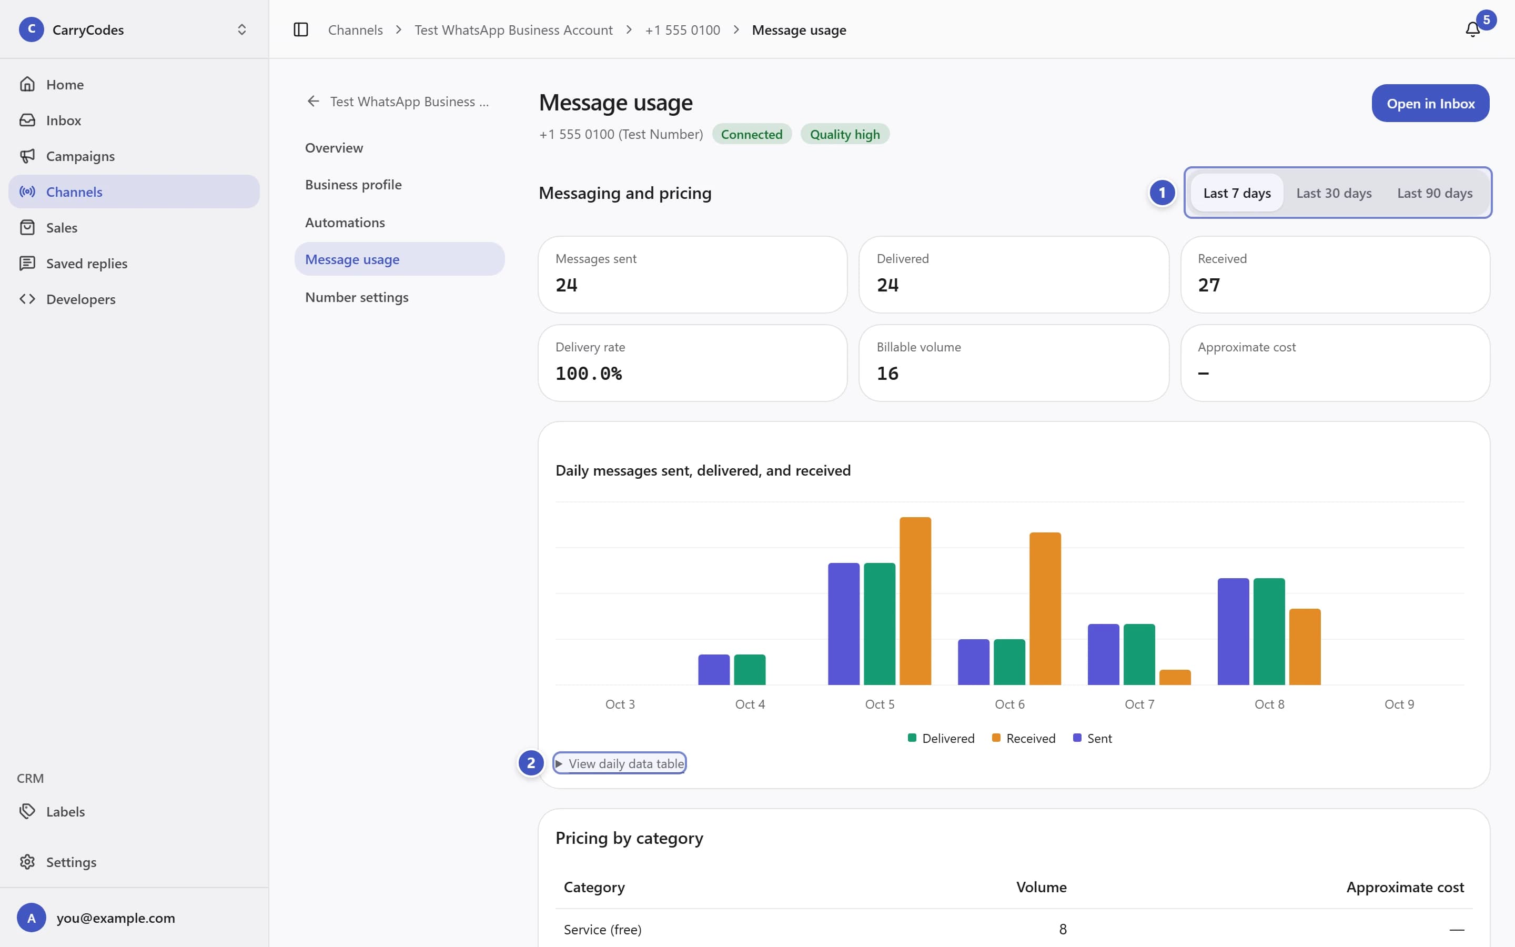Viewport: 1515px width, 947px height.
Task: Click the Connected status badge
Action: 751,134
